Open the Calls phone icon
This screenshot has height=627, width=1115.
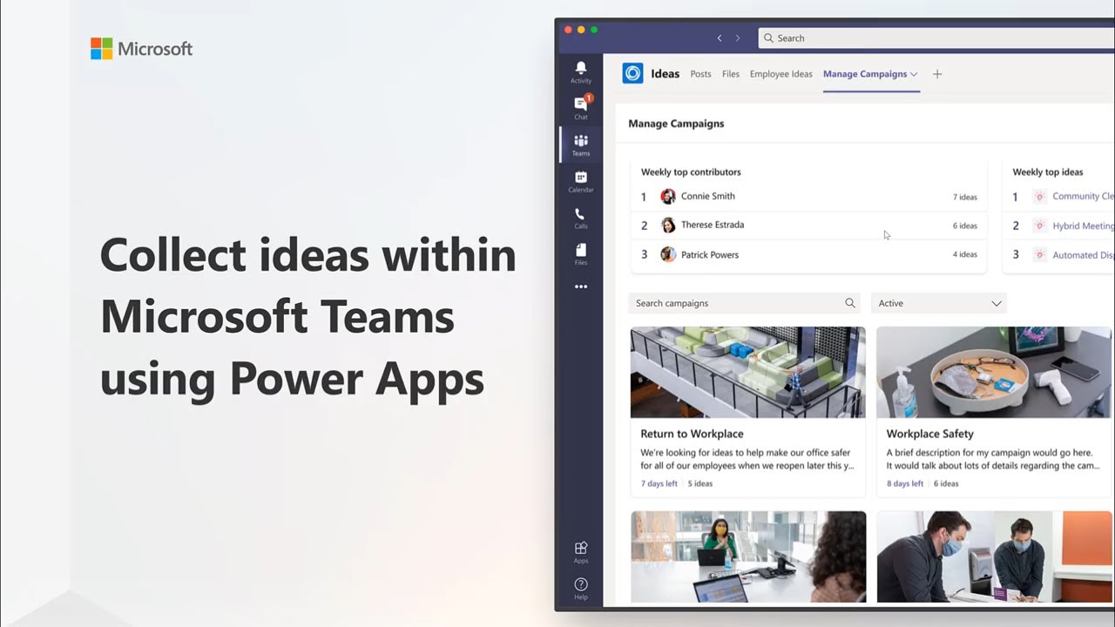(581, 213)
